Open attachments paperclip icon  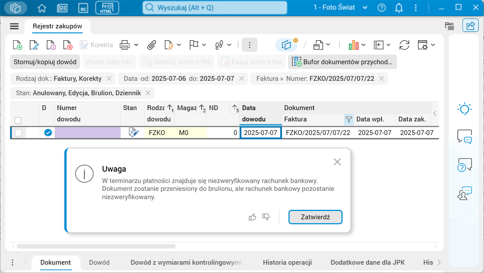click(151, 45)
